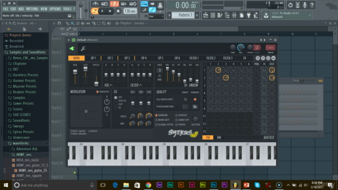Open the Playlist view icon in toolbar
This screenshot has height=190, width=338.
click(205, 15)
